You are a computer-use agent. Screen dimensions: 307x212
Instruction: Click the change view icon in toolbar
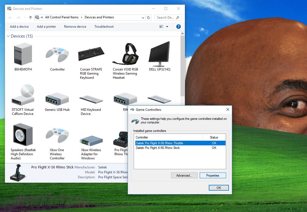coord(161,27)
